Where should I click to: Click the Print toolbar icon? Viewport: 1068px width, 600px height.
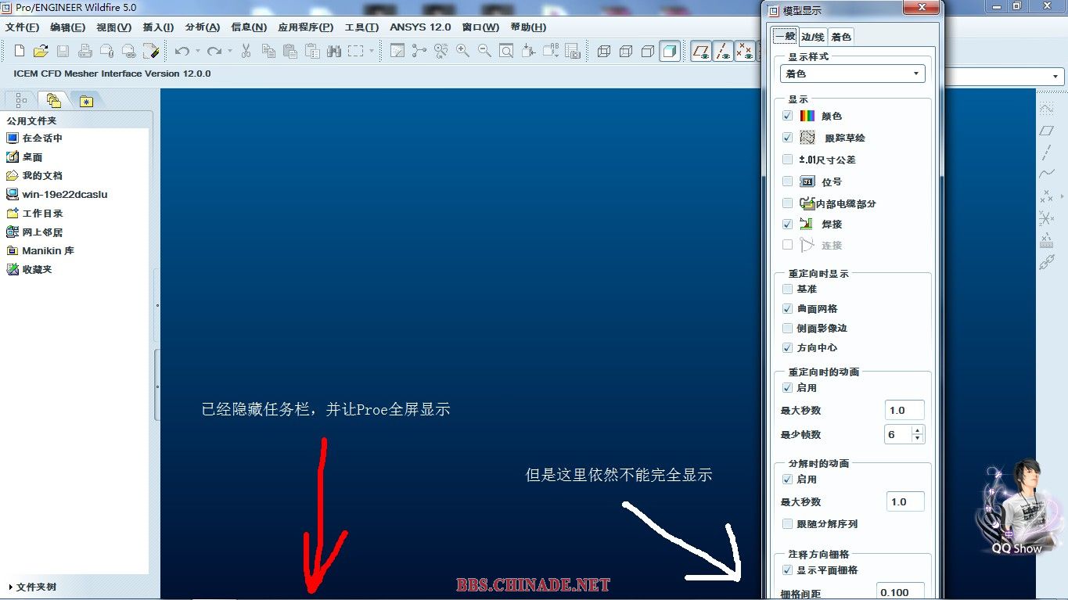click(85, 51)
